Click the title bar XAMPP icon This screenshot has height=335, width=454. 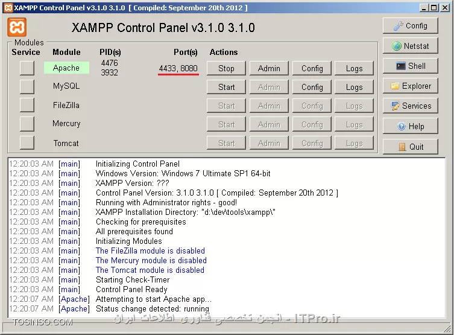(x=8, y=8)
